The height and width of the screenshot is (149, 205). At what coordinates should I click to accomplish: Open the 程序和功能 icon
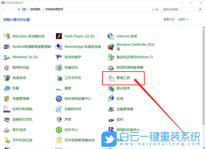7,68
